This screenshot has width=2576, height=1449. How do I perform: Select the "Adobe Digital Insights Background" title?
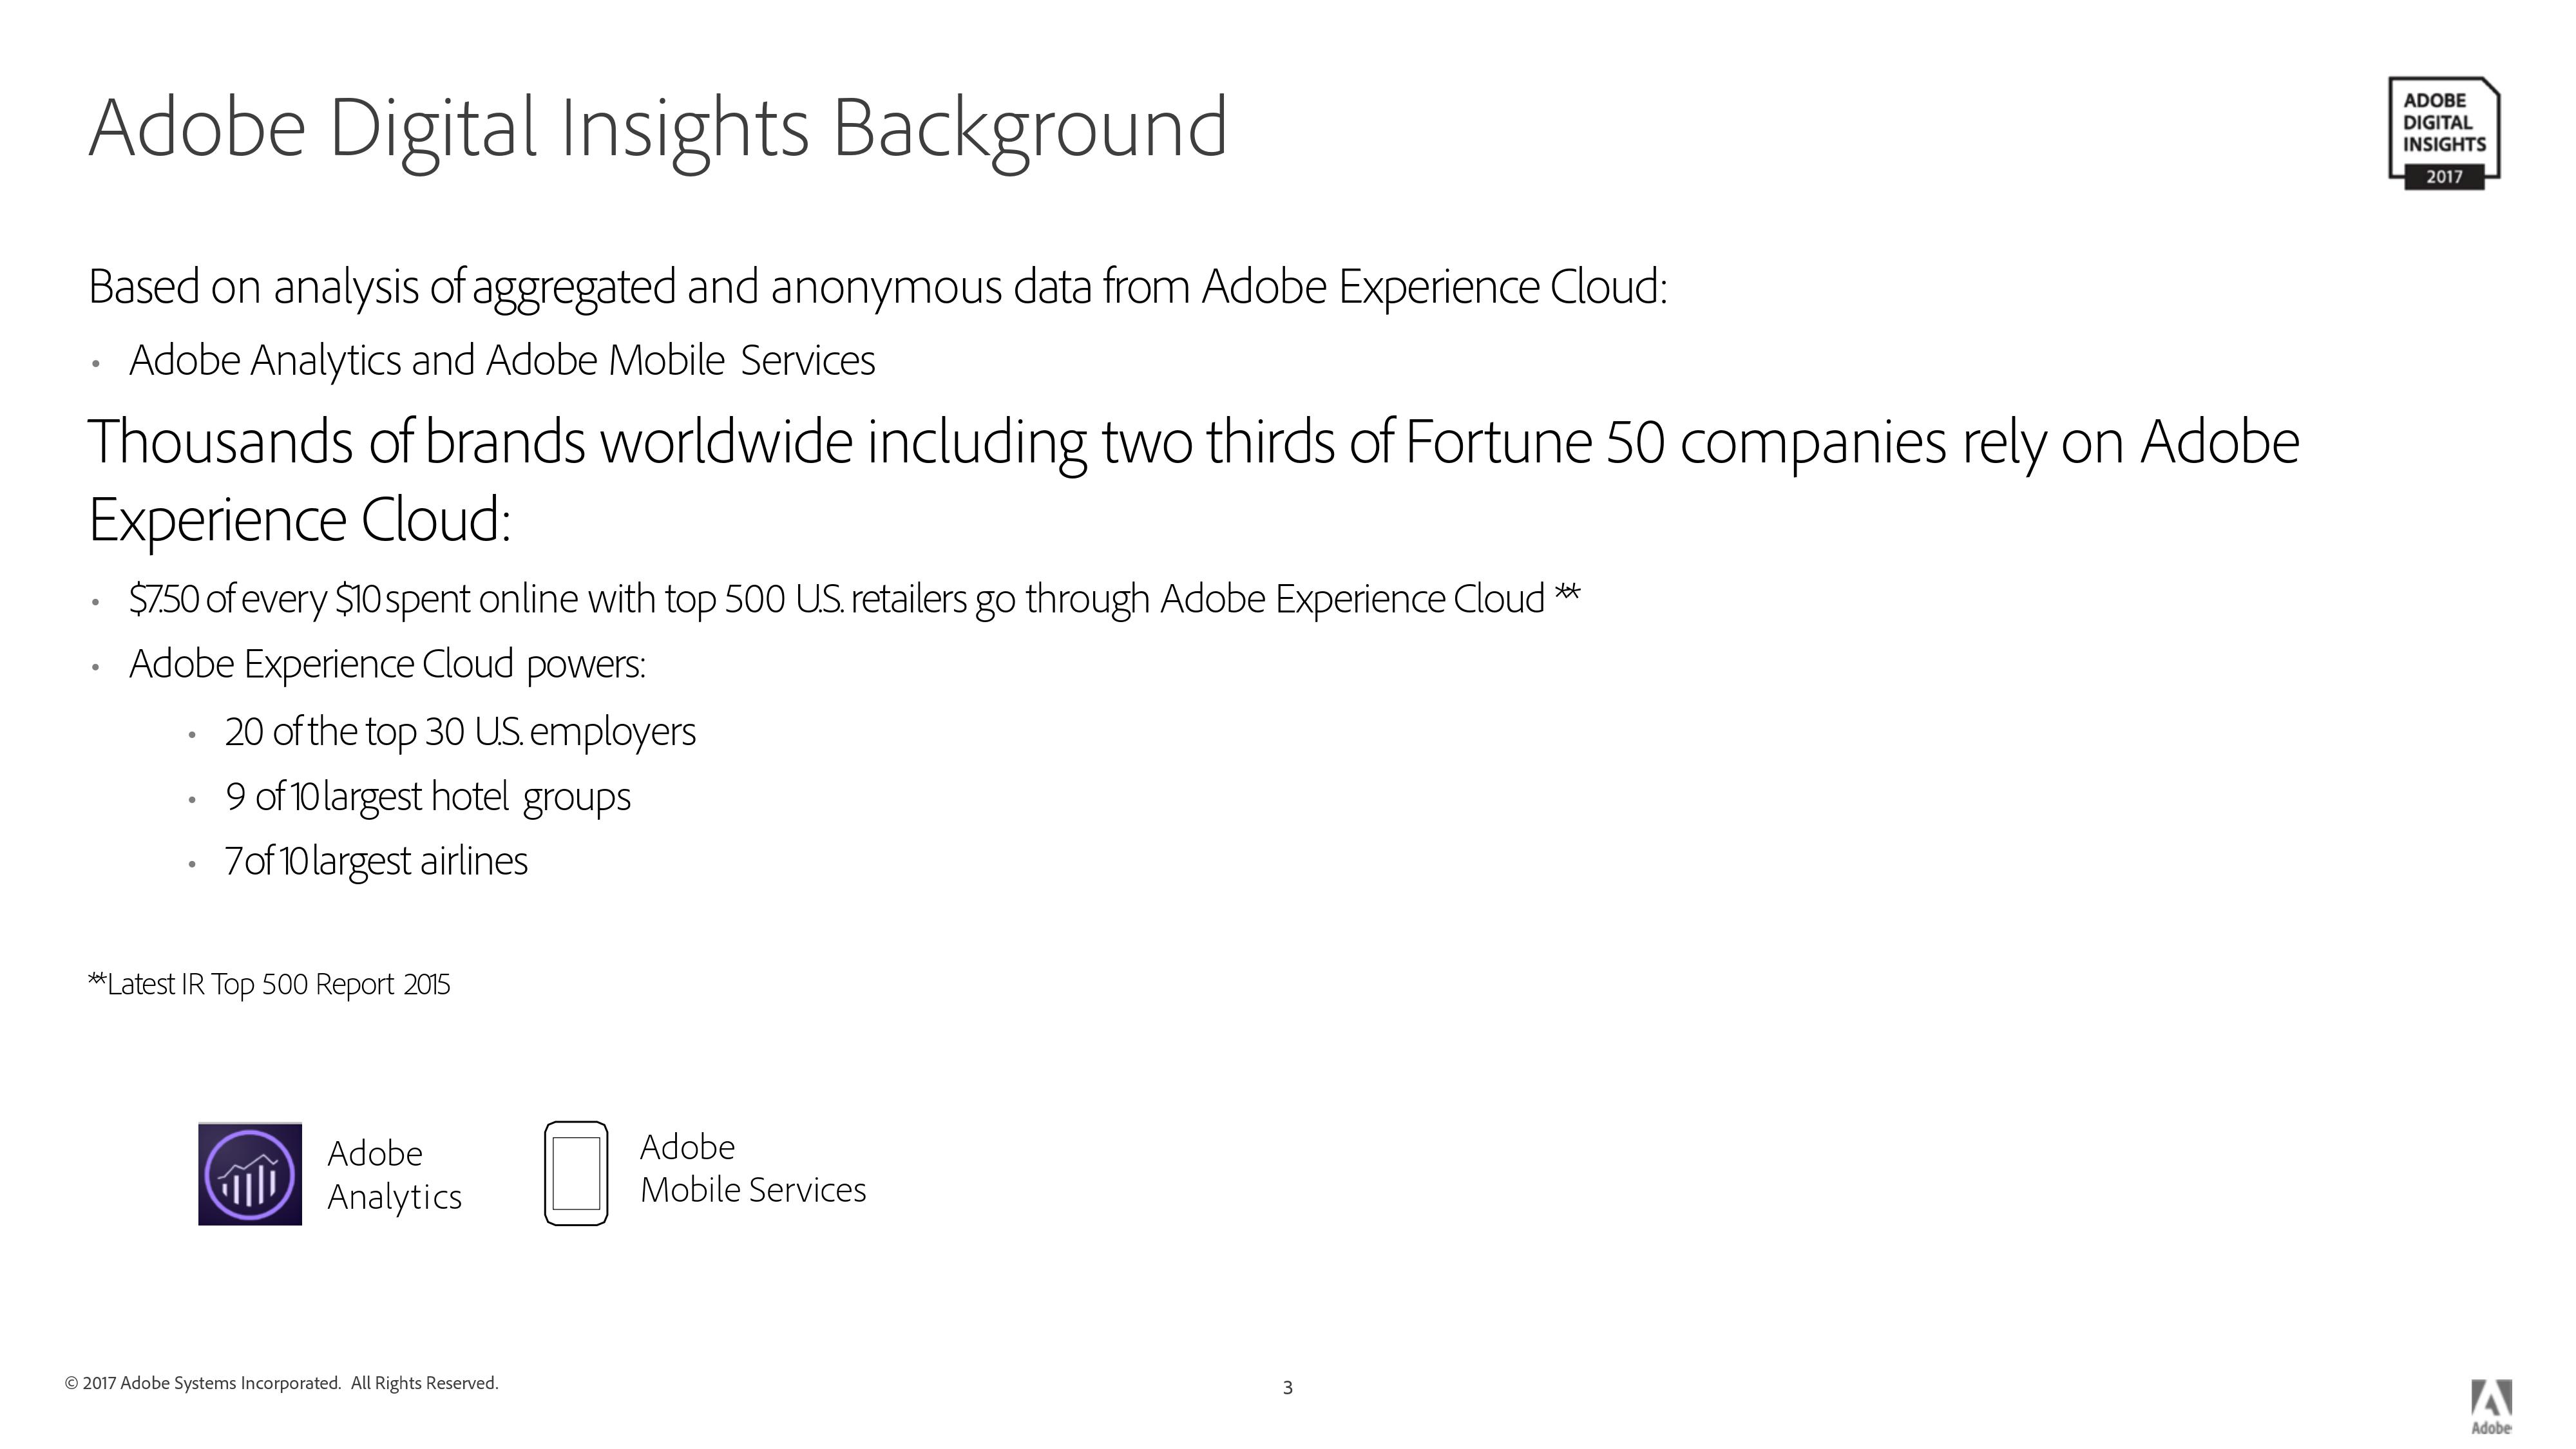658,128
